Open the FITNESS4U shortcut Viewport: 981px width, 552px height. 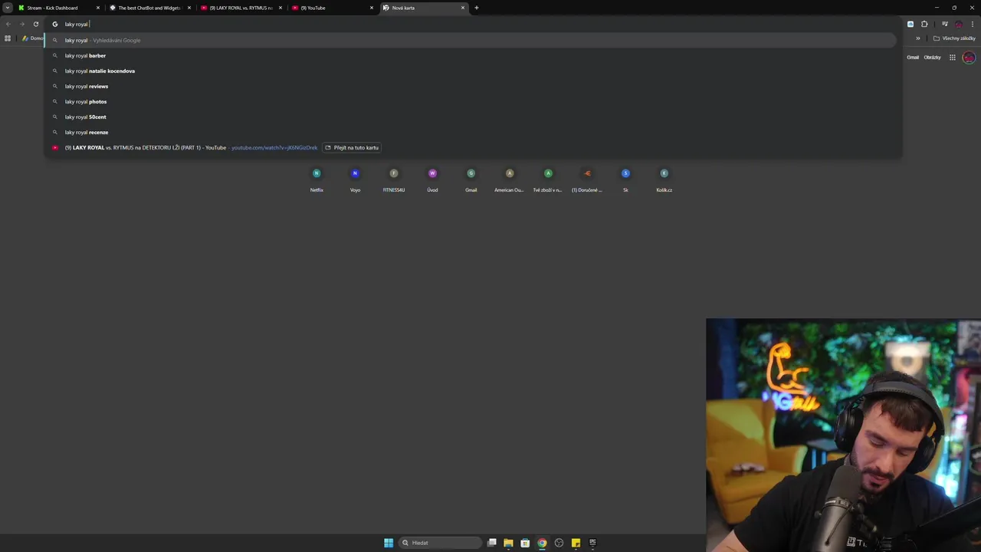(394, 179)
